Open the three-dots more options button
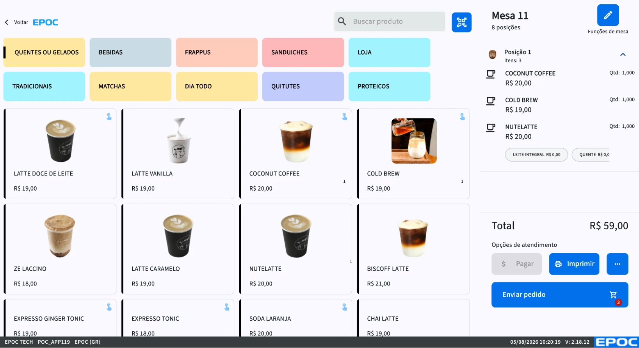This screenshot has width=639, height=348. (617, 264)
